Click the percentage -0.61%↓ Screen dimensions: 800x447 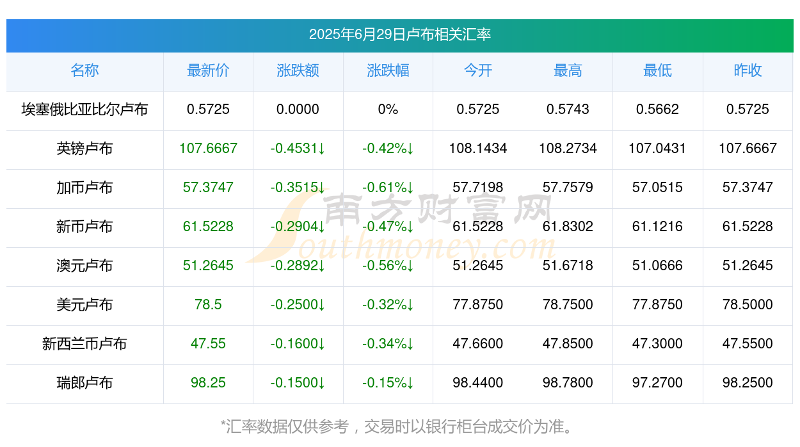click(388, 188)
